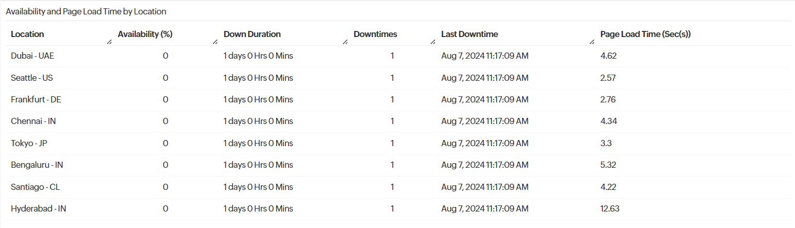This screenshot has width=795, height=228.
Task: Click Down Duration column header
Action: click(252, 34)
